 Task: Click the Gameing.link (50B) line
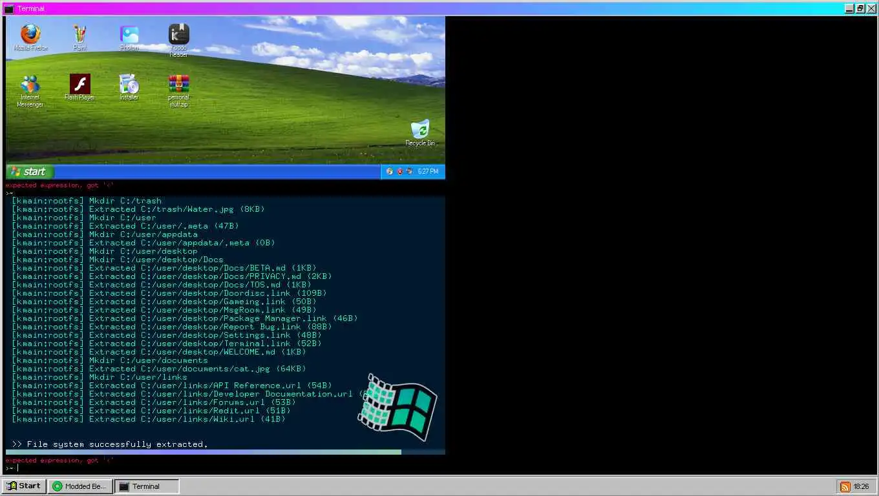coord(164,302)
